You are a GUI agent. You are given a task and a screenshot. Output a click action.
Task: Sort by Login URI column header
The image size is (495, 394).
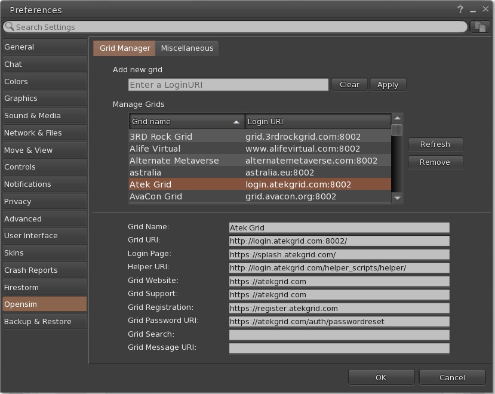[317, 122]
